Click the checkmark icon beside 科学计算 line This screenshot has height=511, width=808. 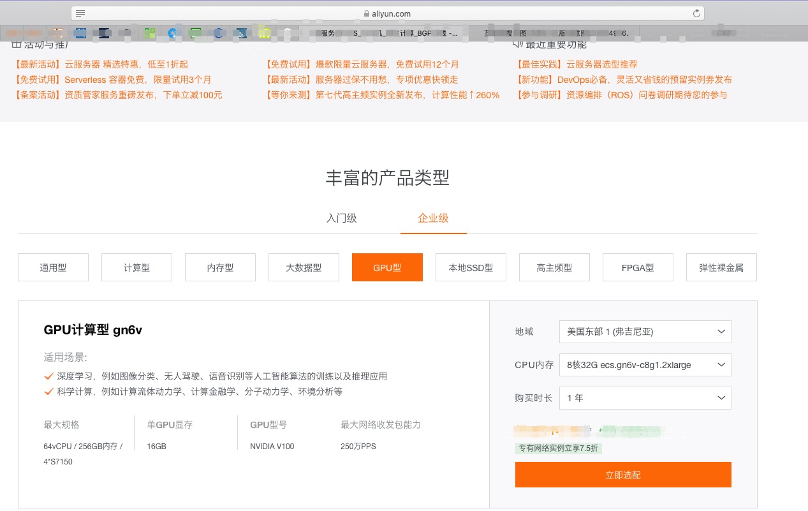[x=48, y=391]
